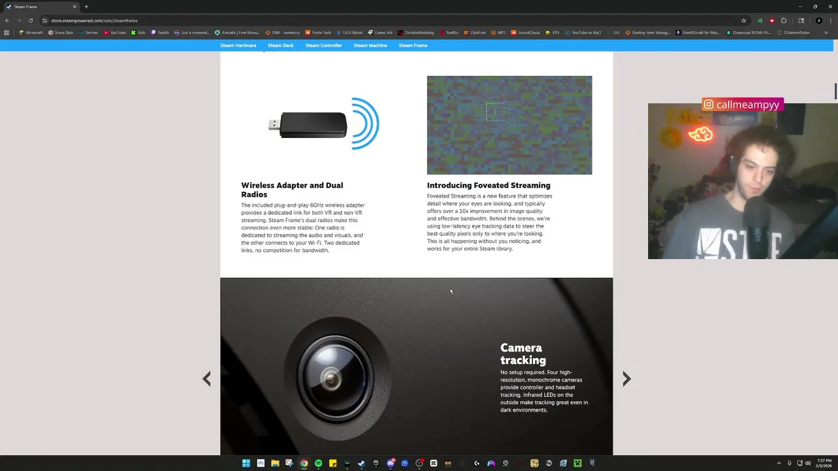Viewport: 838px width, 471px height.
Task: Open the Minecraft bookmark
Action: [31, 33]
